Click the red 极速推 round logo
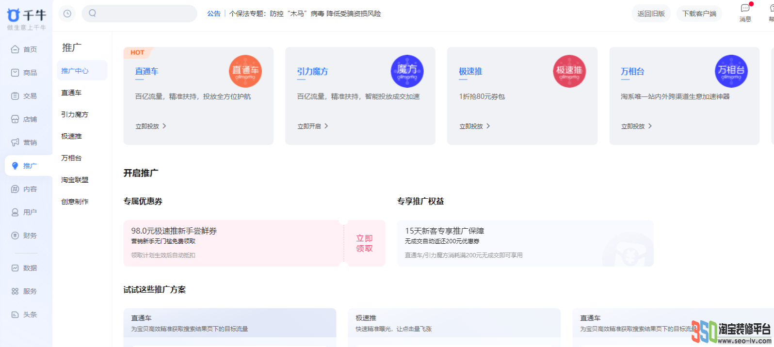 (x=569, y=71)
